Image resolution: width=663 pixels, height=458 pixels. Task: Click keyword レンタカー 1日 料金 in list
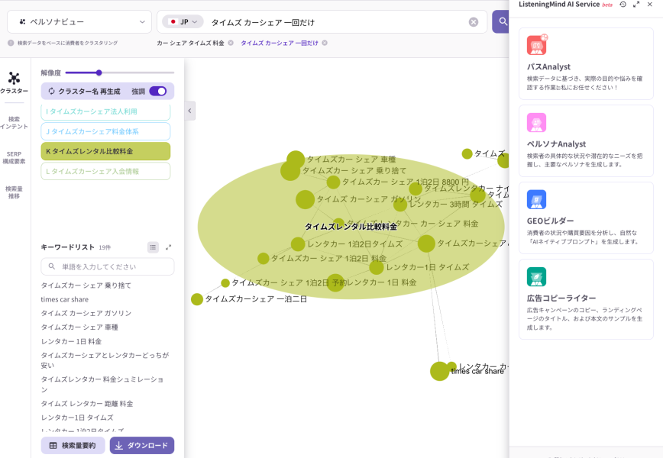pos(71,341)
